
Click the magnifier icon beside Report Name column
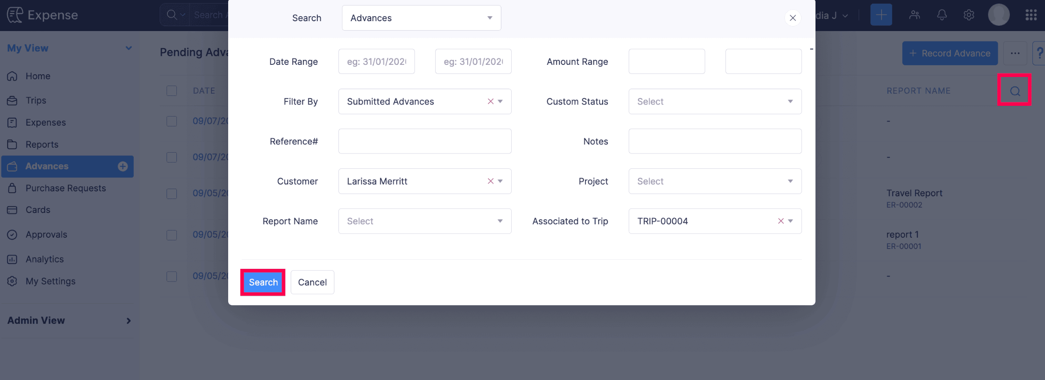(1014, 91)
